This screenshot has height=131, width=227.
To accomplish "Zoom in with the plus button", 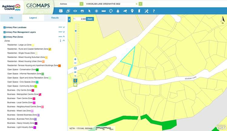I will pyautogui.click(x=75, y=59).
